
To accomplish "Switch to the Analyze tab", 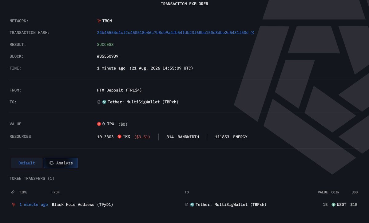I will 61,163.
